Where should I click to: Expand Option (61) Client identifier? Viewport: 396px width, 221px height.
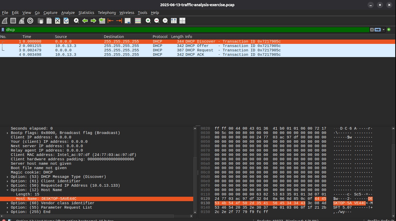click(x=7, y=181)
